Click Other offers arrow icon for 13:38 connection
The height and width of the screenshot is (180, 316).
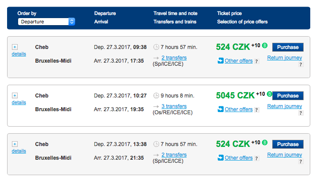tap(220, 158)
